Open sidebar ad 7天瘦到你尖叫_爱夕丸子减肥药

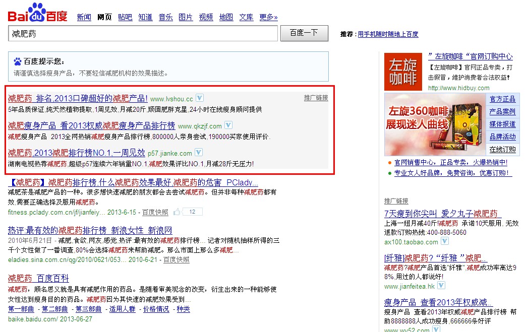(443, 214)
